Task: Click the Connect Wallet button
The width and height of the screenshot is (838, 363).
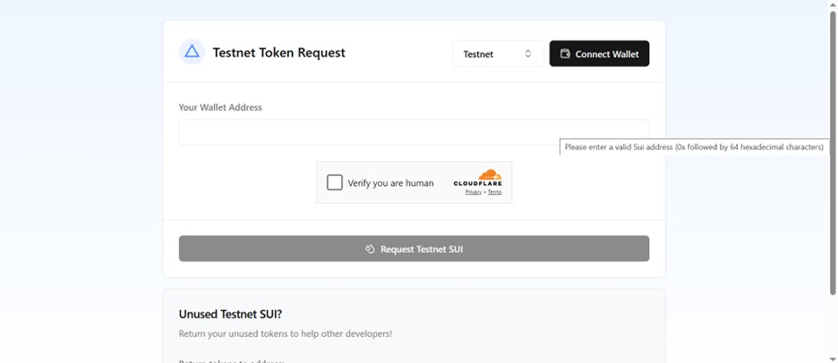Action: pyautogui.click(x=599, y=54)
